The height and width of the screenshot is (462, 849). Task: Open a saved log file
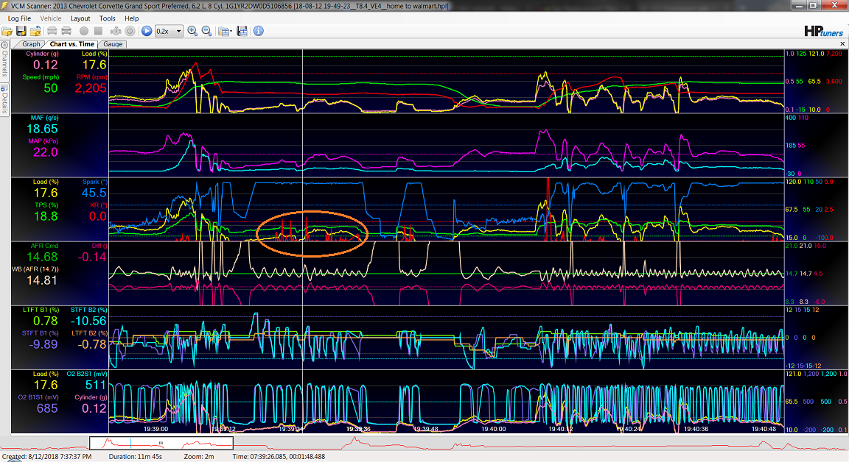click(7, 31)
